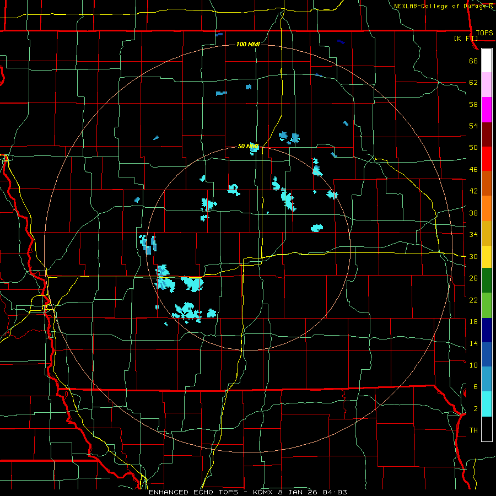Click the medium blue legend swatch
The width and height of the screenshot is (496, 496).
tap(487, 354)
